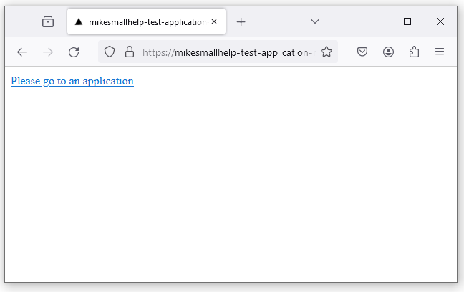Open Firefox account menu

388,52
